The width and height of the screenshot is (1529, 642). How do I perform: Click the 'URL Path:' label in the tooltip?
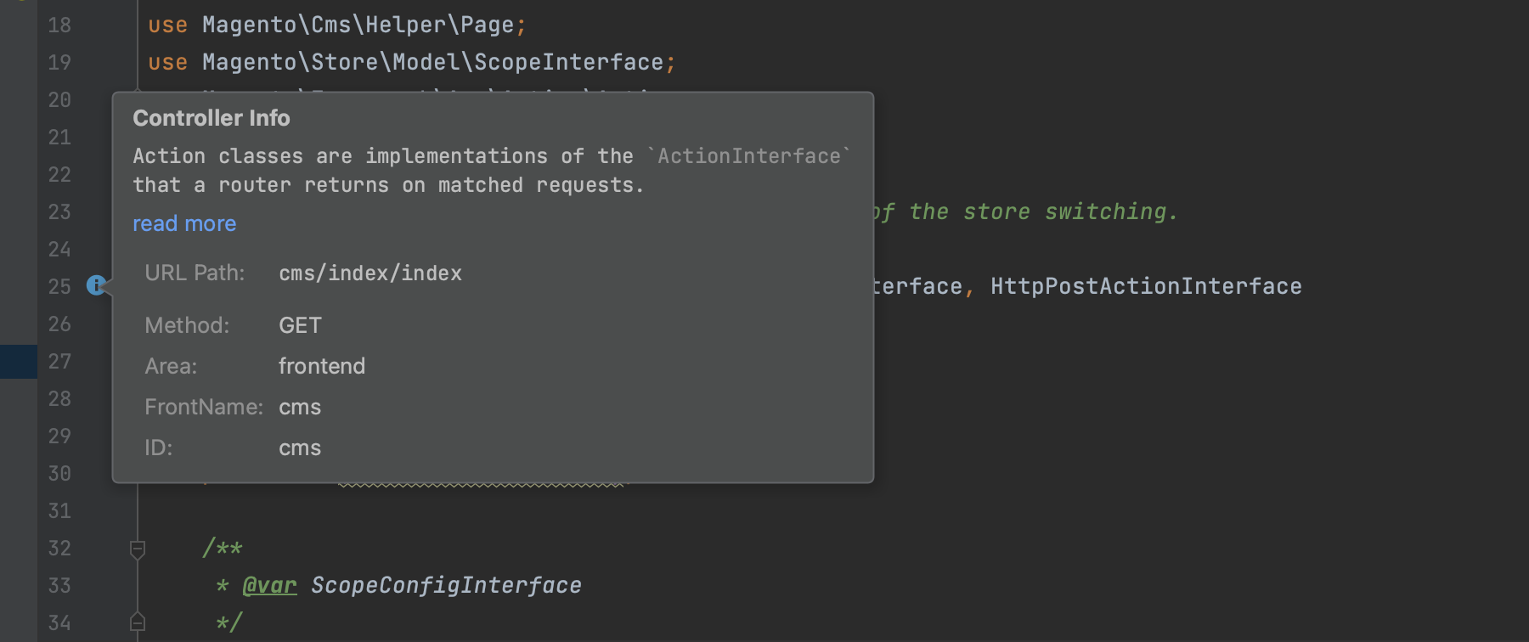(x=195, y=273)
